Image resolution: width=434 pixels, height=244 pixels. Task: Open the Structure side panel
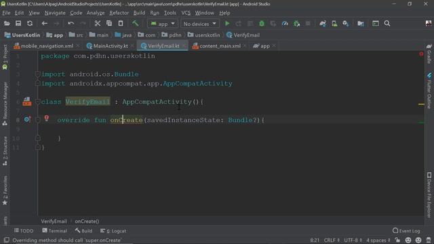tap(5, 151)
